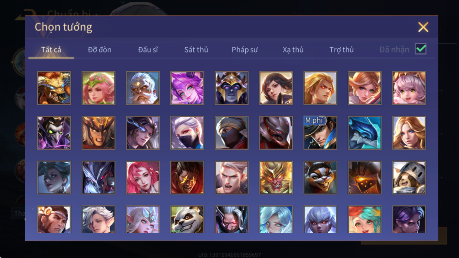Image resolution: width=459 pixels, height=258 pixels.
Task: Select the orange minotaur beast hero portrait
Action: (x=54, y=88)
